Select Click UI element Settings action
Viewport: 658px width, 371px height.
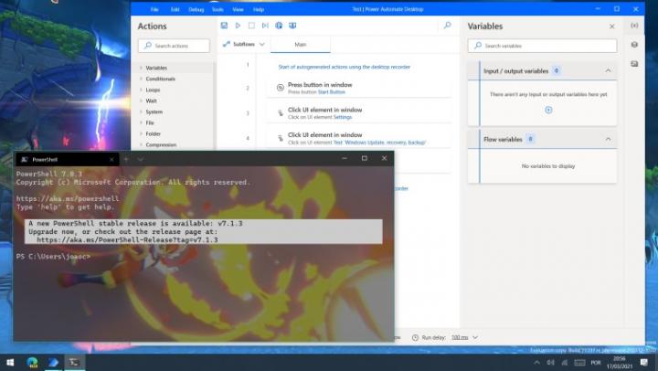[x=359, y=113]
